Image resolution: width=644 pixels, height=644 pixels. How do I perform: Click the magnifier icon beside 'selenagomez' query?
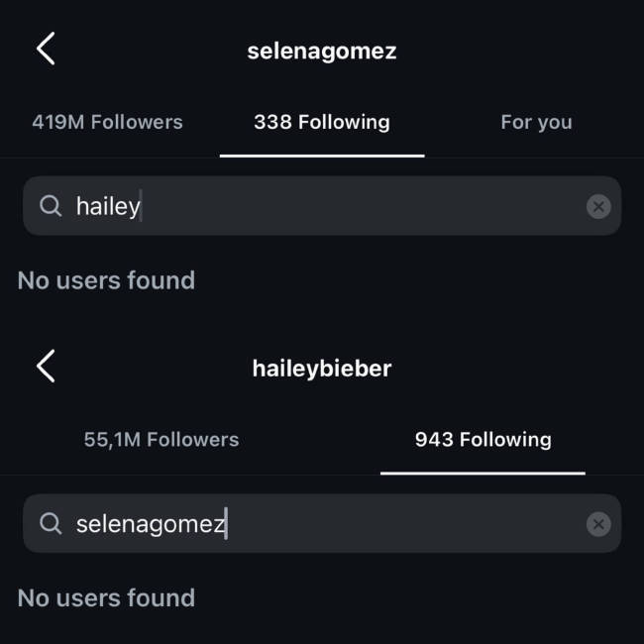click(x=51, y=523)
